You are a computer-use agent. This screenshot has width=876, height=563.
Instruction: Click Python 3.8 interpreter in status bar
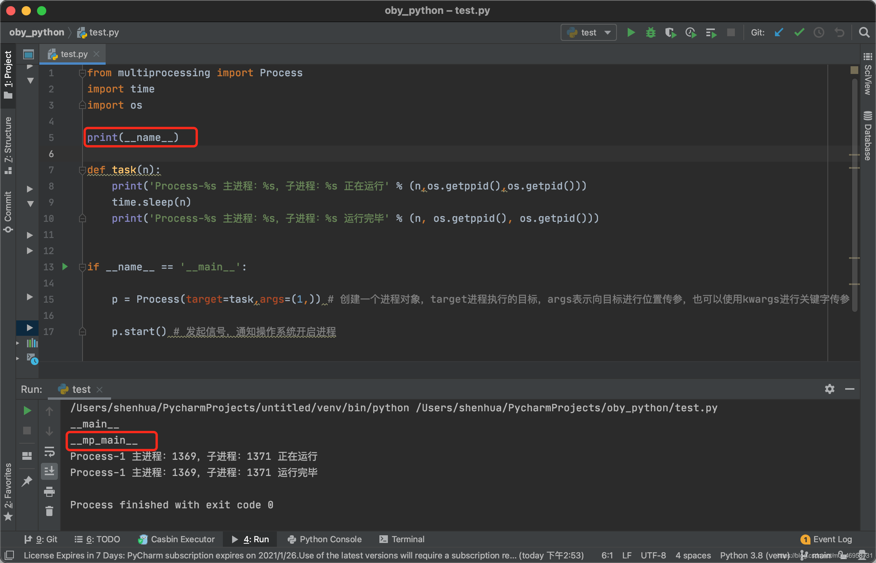tap(755, 555)
